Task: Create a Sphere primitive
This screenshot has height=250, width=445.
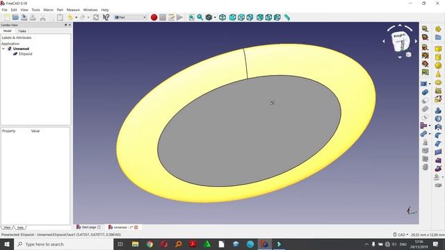Action: [438, 66]
